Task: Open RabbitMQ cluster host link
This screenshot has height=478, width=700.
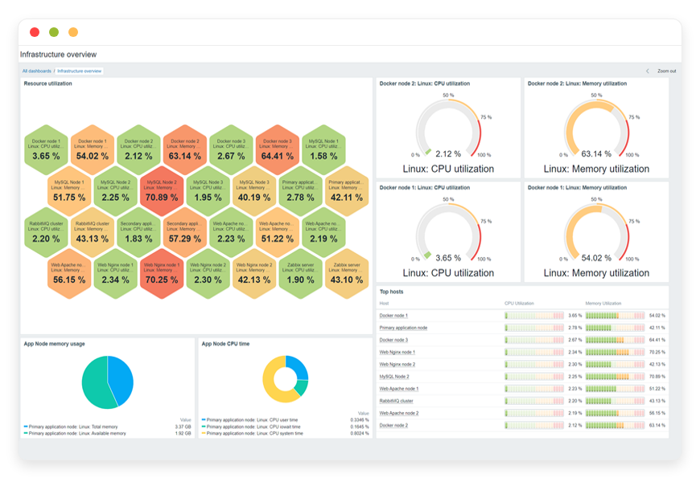Action: pyautogui.click(x=396, y=401)
